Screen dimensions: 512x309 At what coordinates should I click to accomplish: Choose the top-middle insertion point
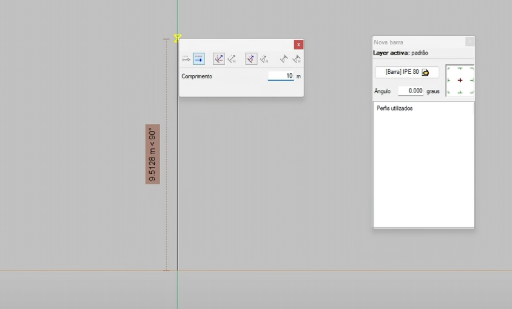point(460,69)
